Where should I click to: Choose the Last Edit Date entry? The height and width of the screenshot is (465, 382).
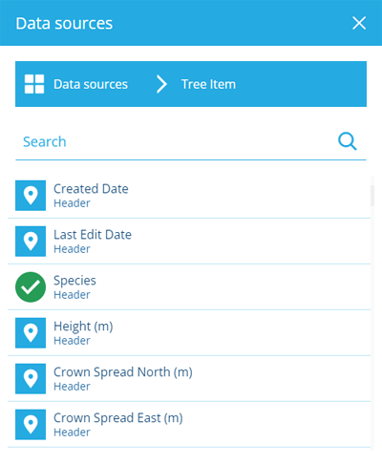[x=189, y=242]
